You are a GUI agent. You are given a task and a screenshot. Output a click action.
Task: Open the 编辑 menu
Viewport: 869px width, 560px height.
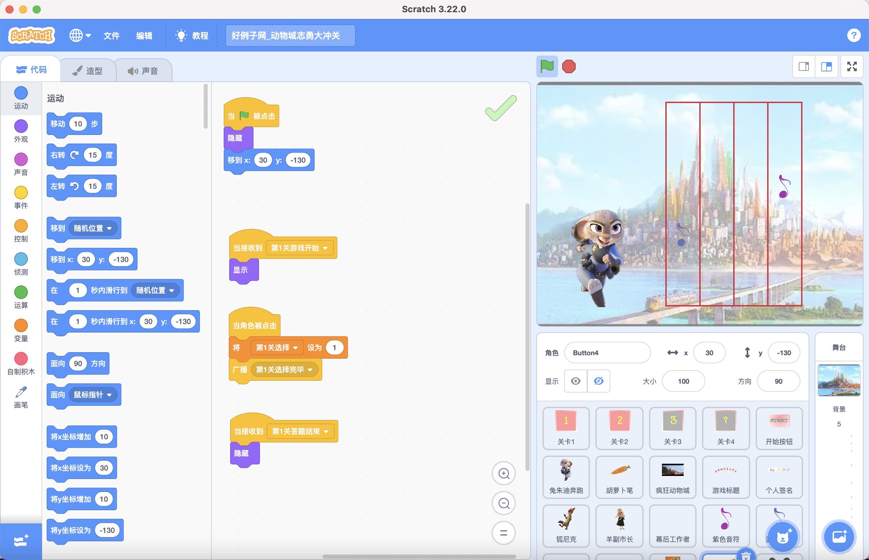pyautogui.click(x=144, y=36)
